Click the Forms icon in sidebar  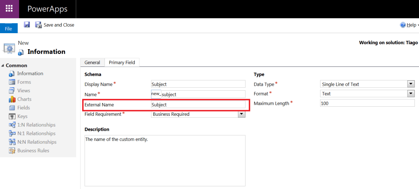pyautogui.click(x=12, y=82)
